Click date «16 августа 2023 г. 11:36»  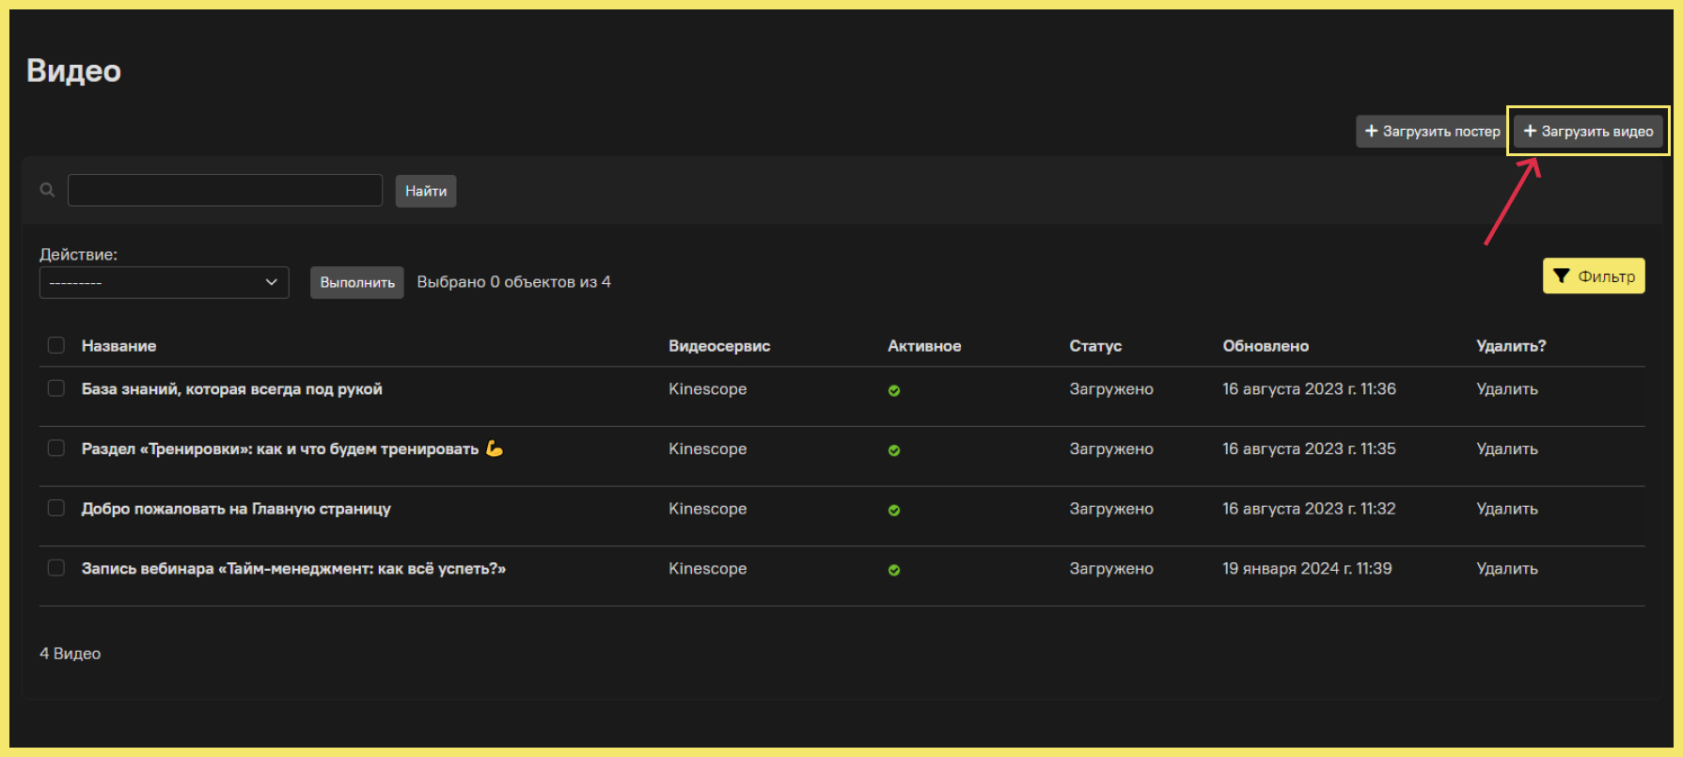[1309, 389]
